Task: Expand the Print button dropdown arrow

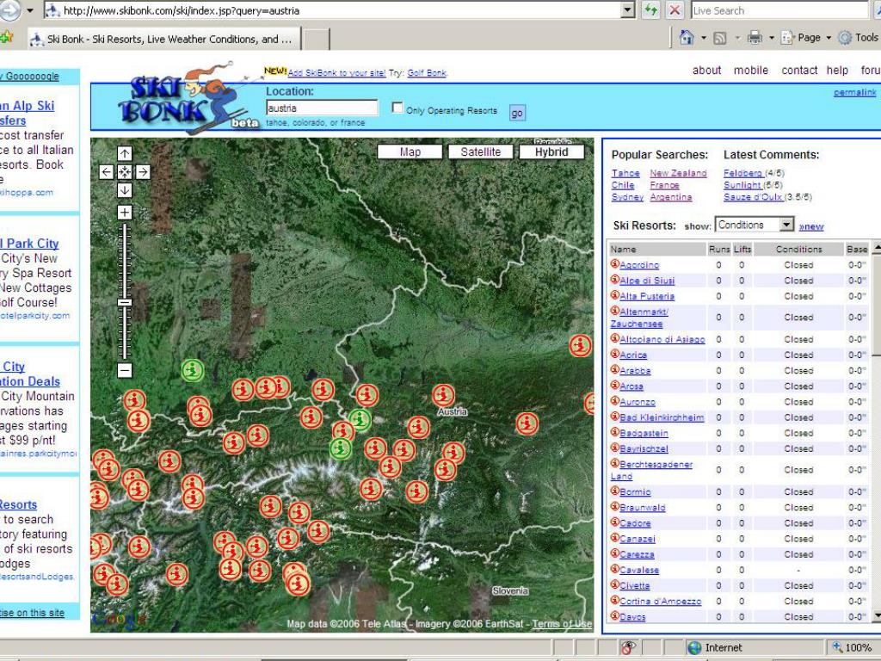Action: click(772, 38)
